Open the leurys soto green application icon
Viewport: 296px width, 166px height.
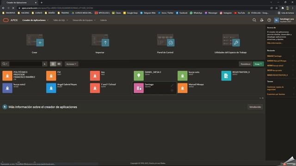pos(183,76)
